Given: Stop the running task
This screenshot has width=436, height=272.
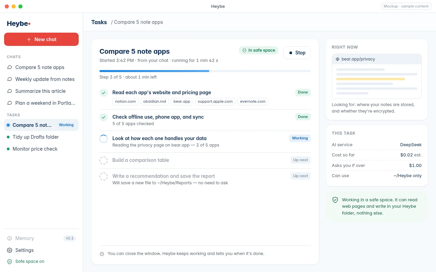Looking at the screenshot, I should (x=297, y=53).
